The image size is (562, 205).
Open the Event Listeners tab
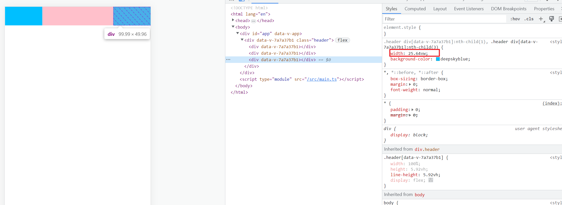point(469,9)
